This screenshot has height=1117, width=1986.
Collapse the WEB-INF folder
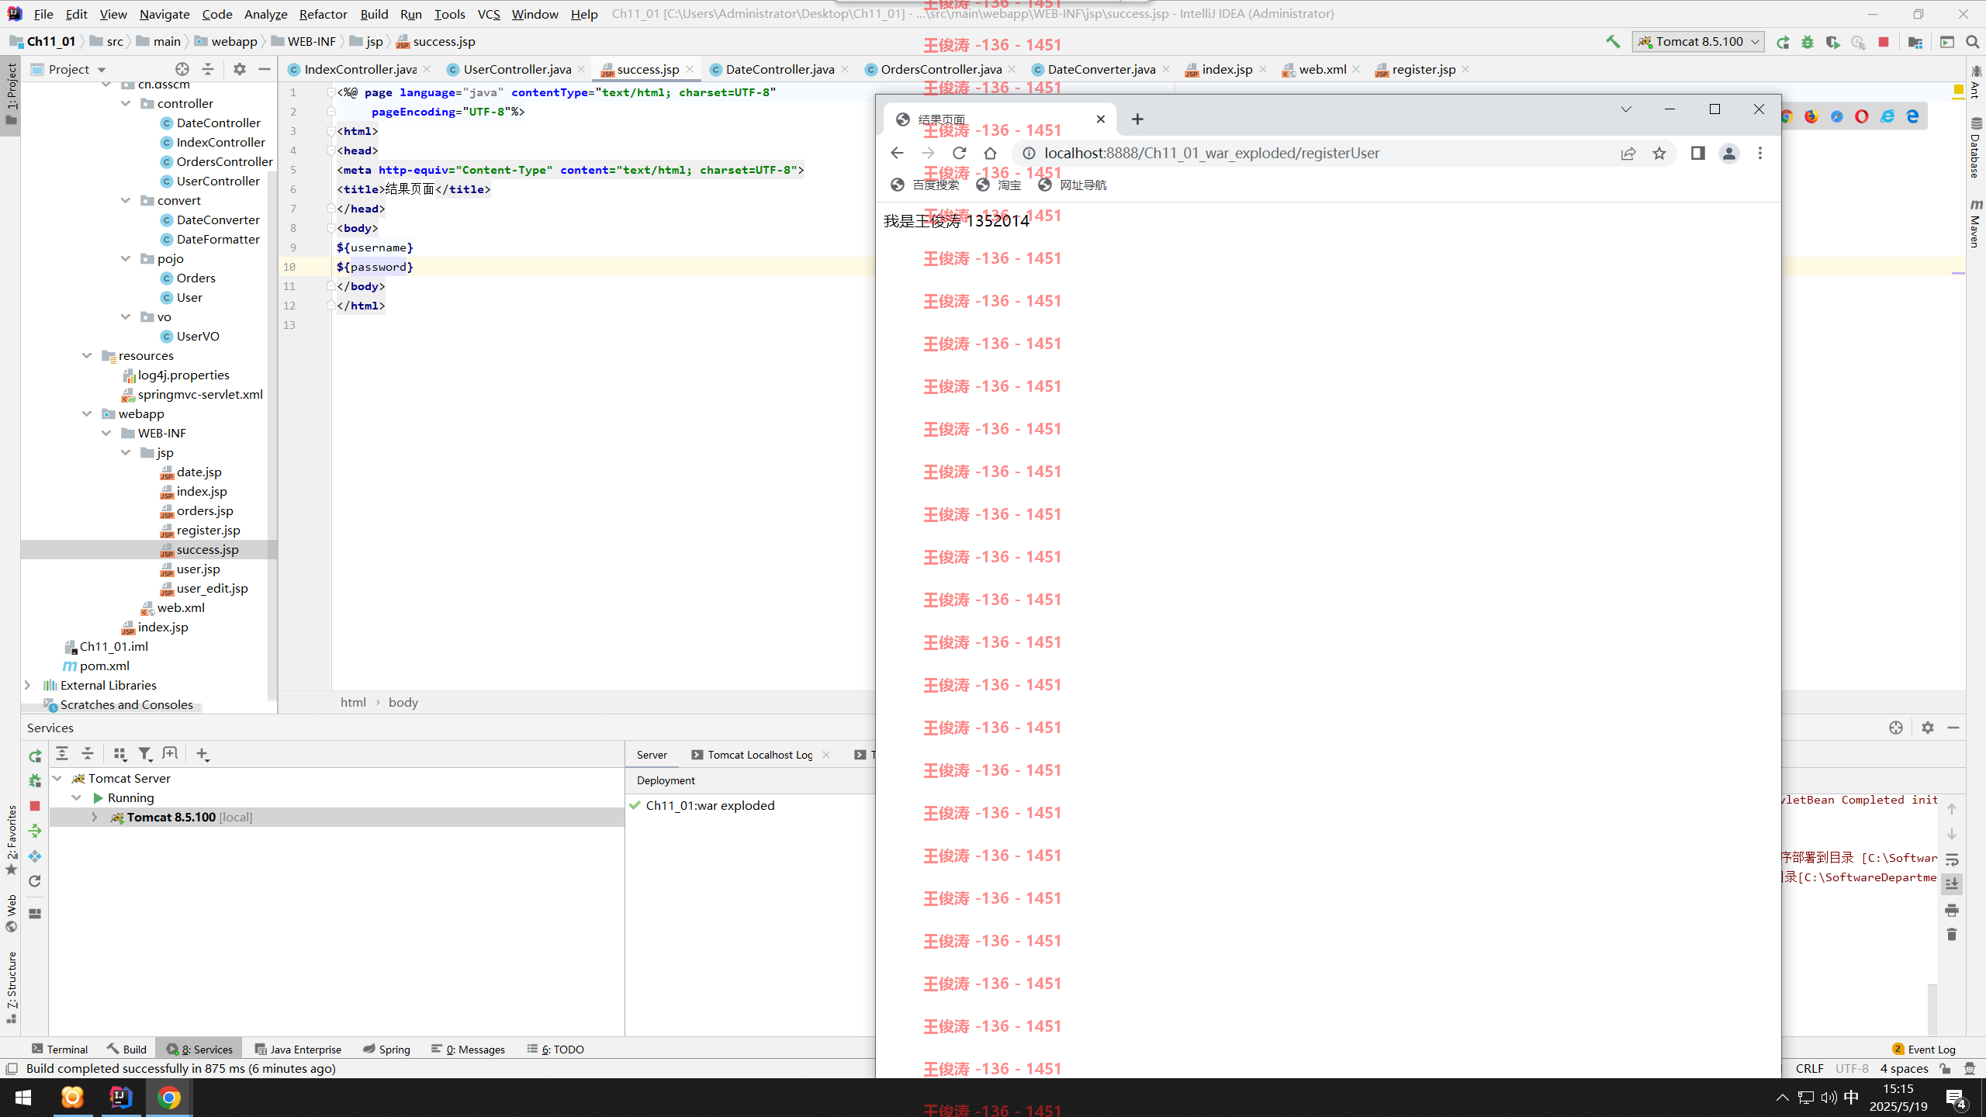[106, 433]
